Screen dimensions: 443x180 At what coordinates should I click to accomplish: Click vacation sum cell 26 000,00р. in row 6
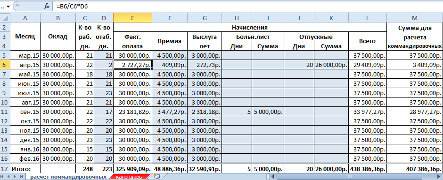point(331,65)
